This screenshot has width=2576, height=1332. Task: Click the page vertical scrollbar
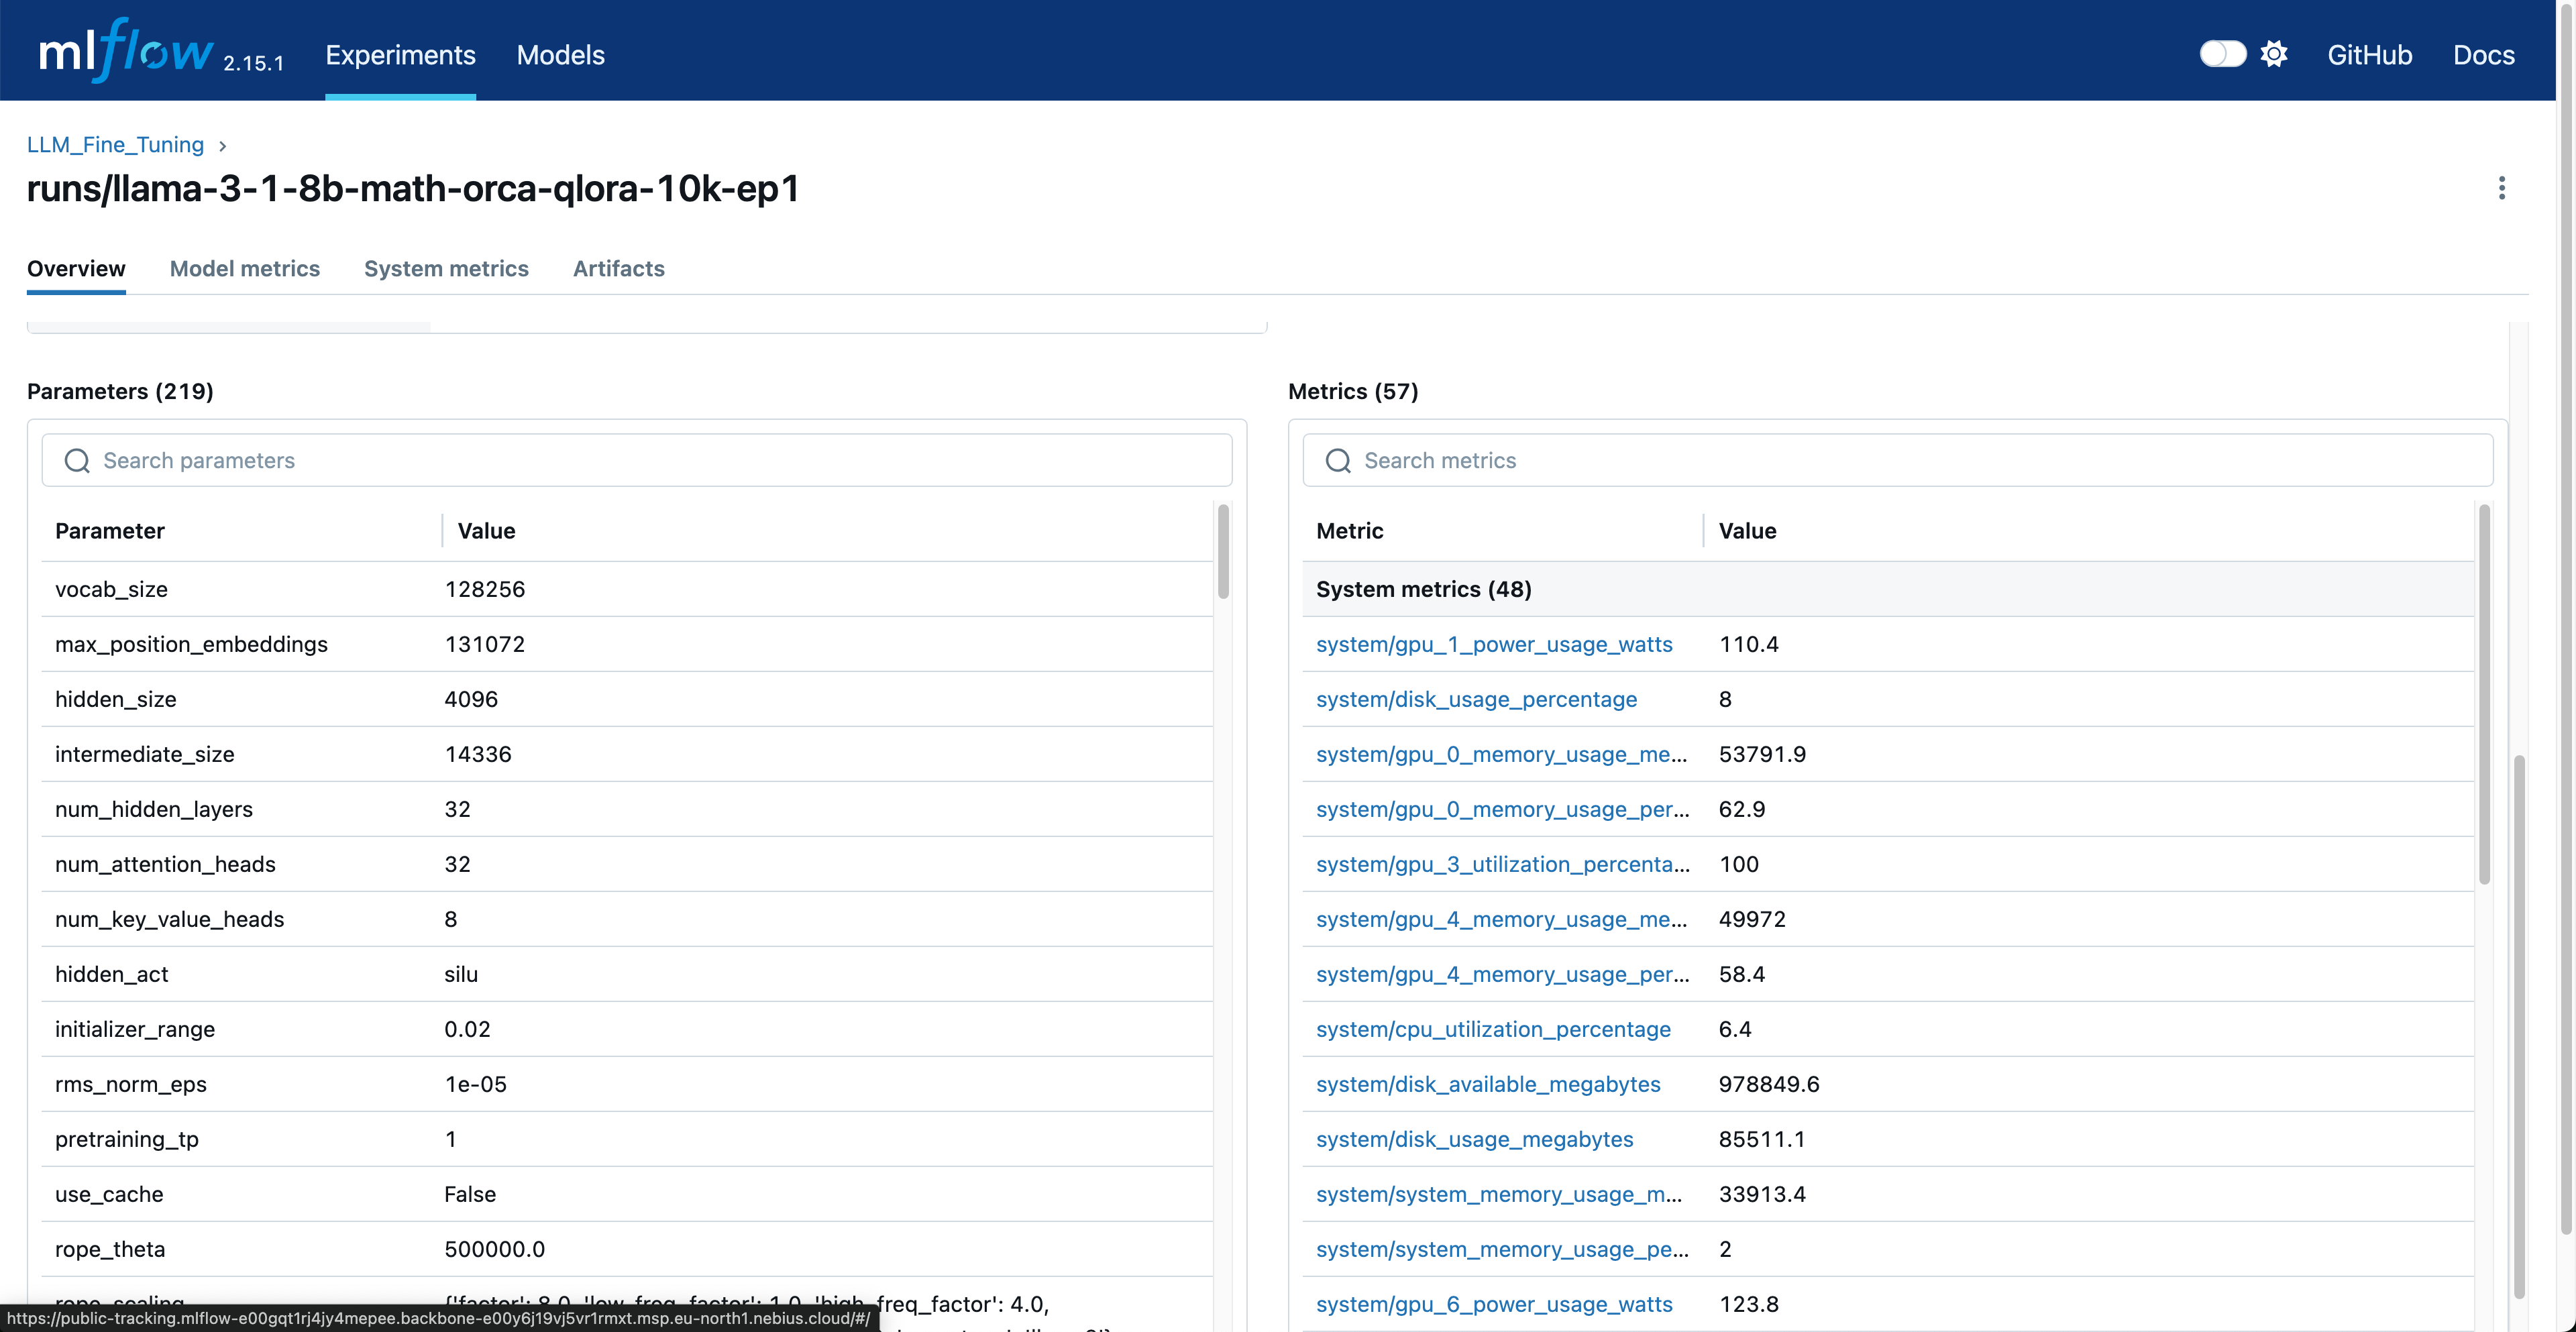(2565, 620)
